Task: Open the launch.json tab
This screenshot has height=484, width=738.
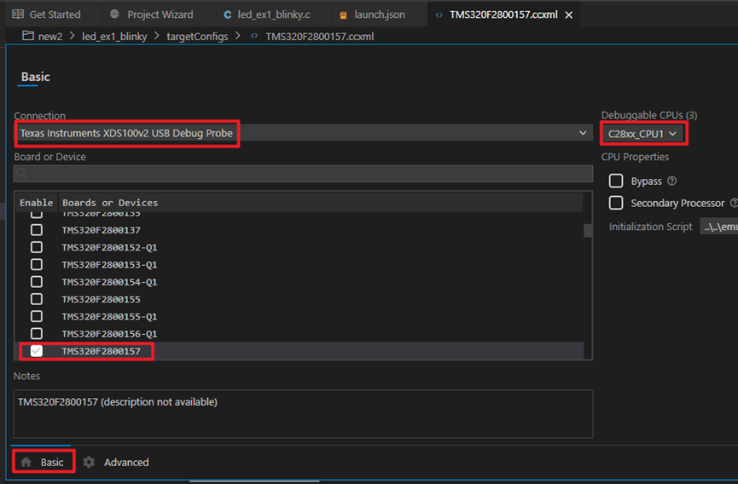Action: [380, 14]
